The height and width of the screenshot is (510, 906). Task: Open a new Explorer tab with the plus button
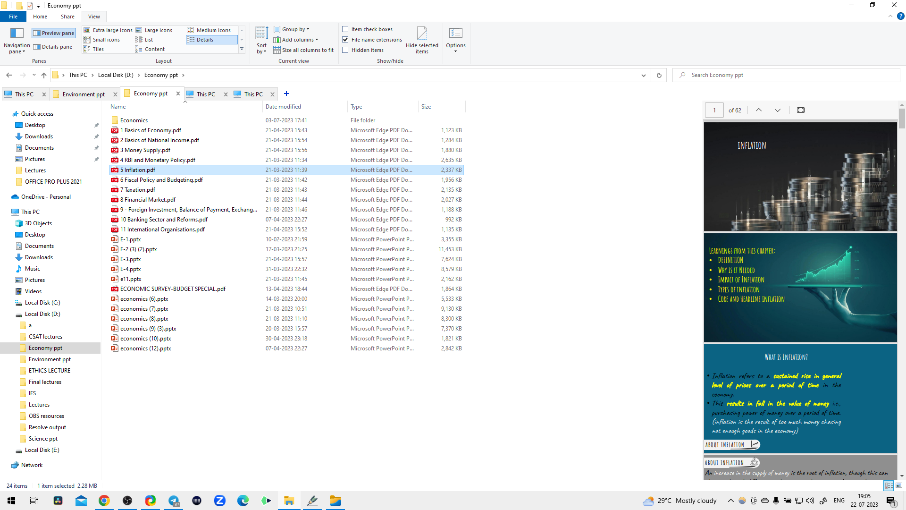(286, 93)
